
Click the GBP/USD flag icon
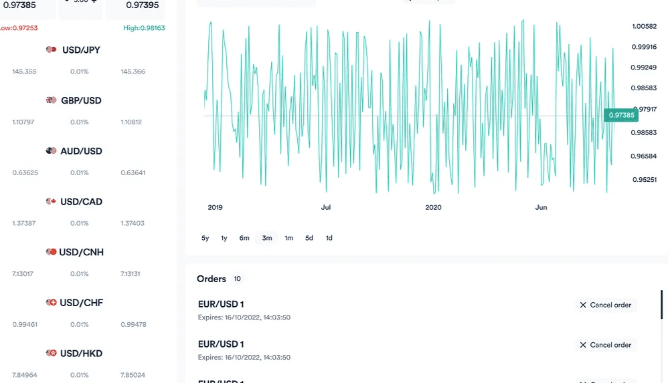(51, 100)
